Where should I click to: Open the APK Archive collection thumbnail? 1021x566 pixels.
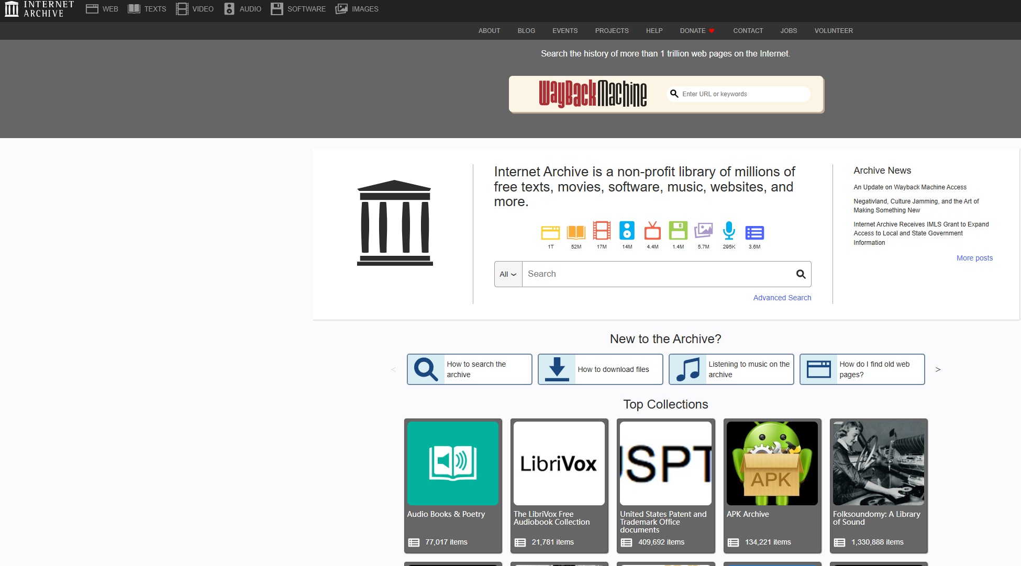click(x=772, y=463)
